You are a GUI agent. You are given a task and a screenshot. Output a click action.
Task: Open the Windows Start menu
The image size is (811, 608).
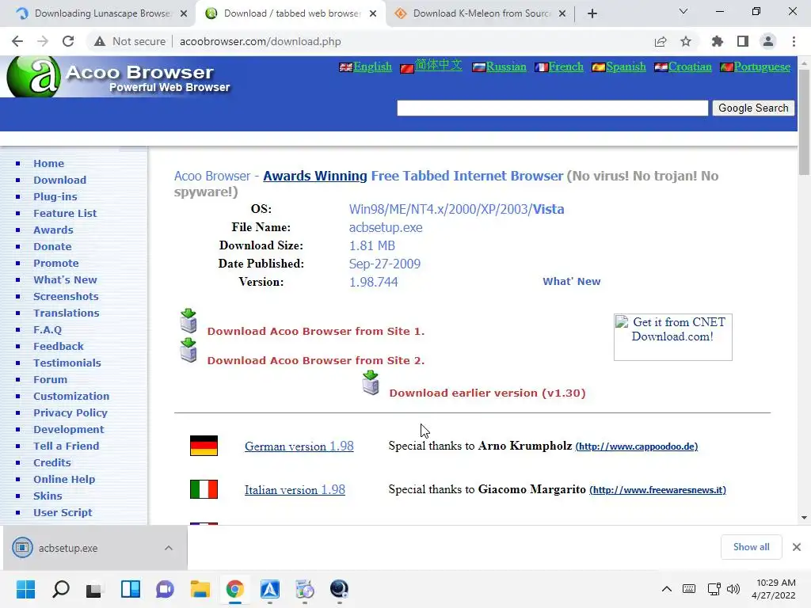click(25, 589)
